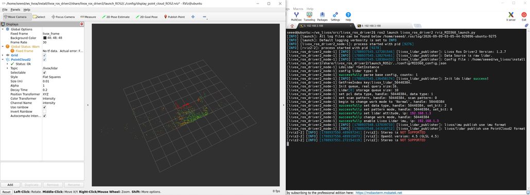Close the Displays panel with red X
Viewport: 530px width, 195px height.
[x=81, y=24]
